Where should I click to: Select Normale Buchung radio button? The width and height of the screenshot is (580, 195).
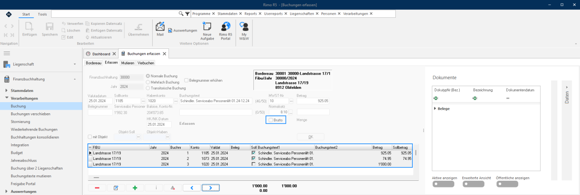point(148,76)
